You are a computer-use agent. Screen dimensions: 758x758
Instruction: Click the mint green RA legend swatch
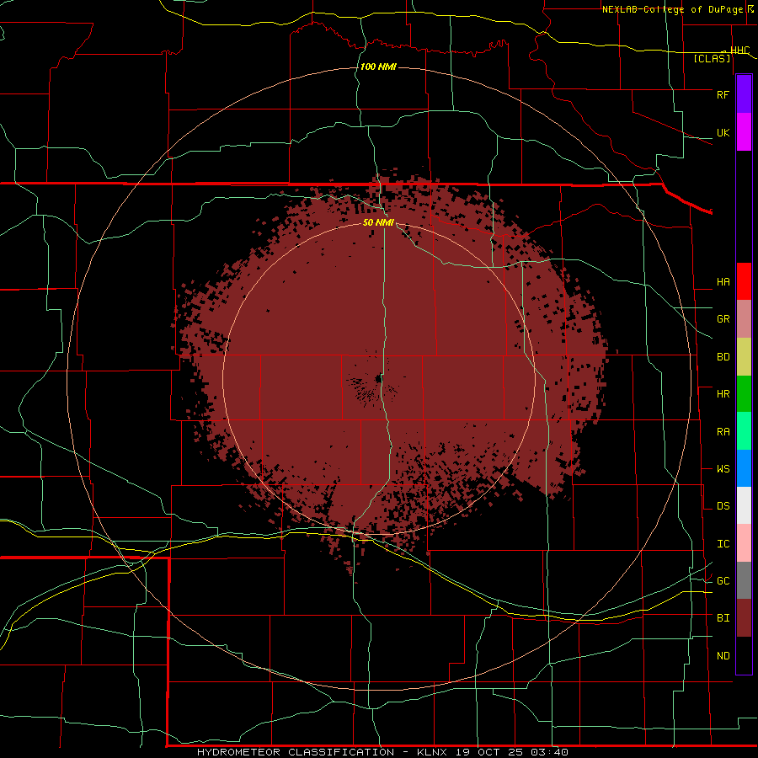click(744, 431)
